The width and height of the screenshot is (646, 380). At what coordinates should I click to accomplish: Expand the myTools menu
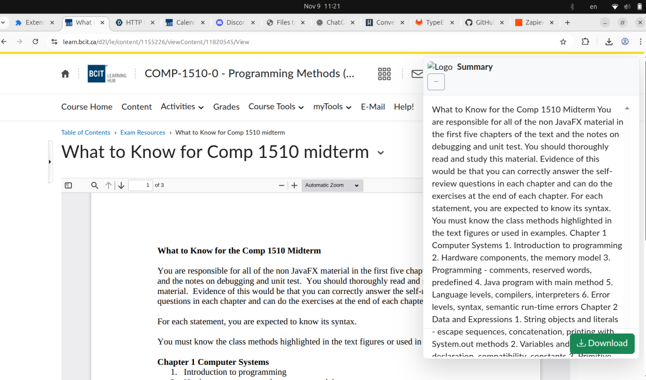click(332, 107)
